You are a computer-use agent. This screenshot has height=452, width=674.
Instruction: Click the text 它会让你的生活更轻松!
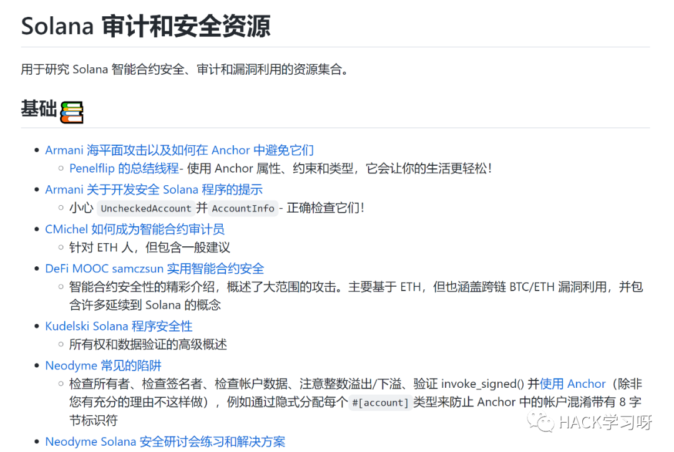click(x=429, y=168)
